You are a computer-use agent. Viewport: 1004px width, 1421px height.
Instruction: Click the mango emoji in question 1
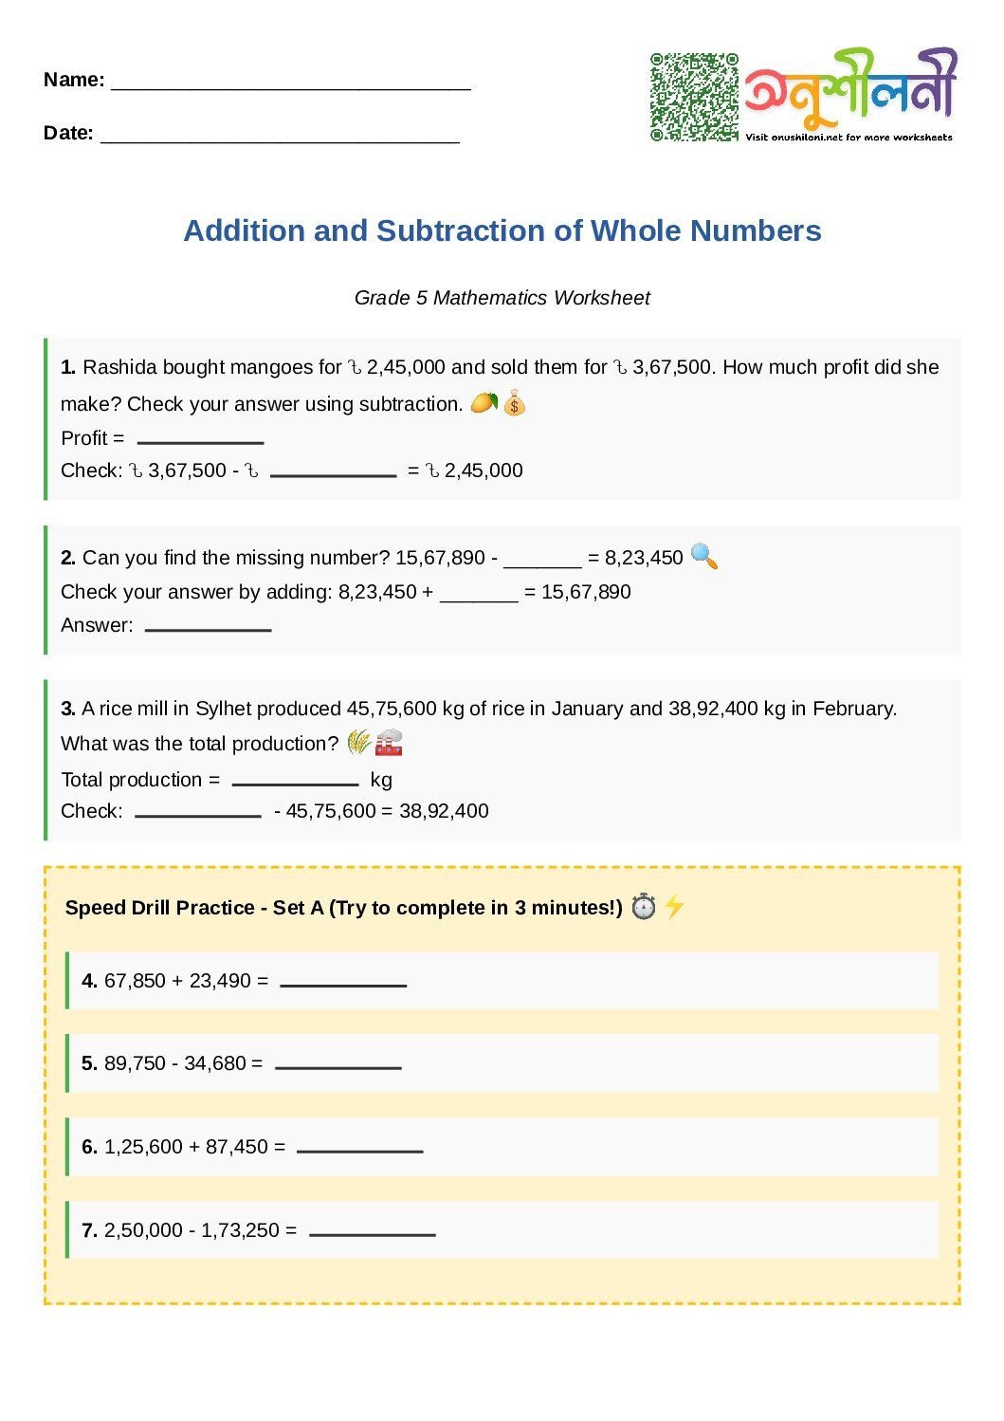[484, 403]
